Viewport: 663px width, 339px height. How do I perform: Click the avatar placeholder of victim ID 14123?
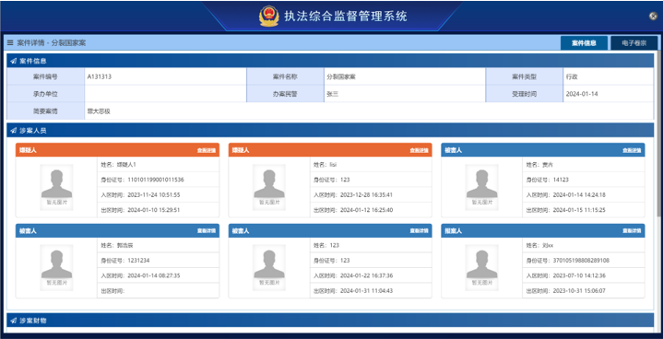click(482, 187)
